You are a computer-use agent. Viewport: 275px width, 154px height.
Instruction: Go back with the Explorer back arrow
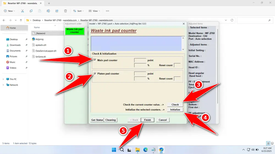tap(4, 20)
